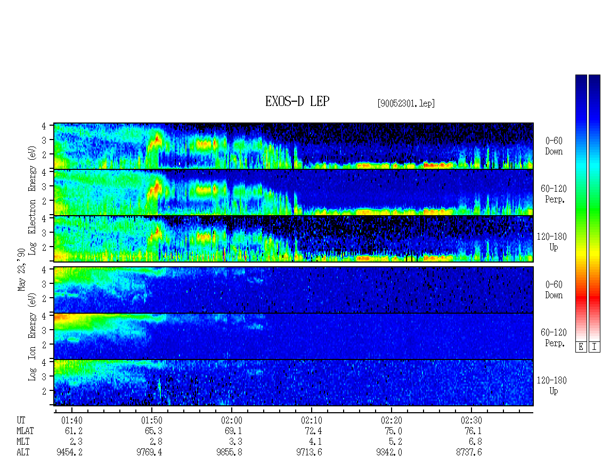Image resolution: width=602 pixels, height=466 pixels.
Task: Click the MLT value 3.3
Action: (235, 442)
